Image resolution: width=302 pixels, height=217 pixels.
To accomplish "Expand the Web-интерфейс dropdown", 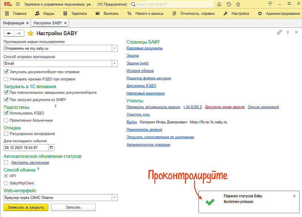I will 115,198.
